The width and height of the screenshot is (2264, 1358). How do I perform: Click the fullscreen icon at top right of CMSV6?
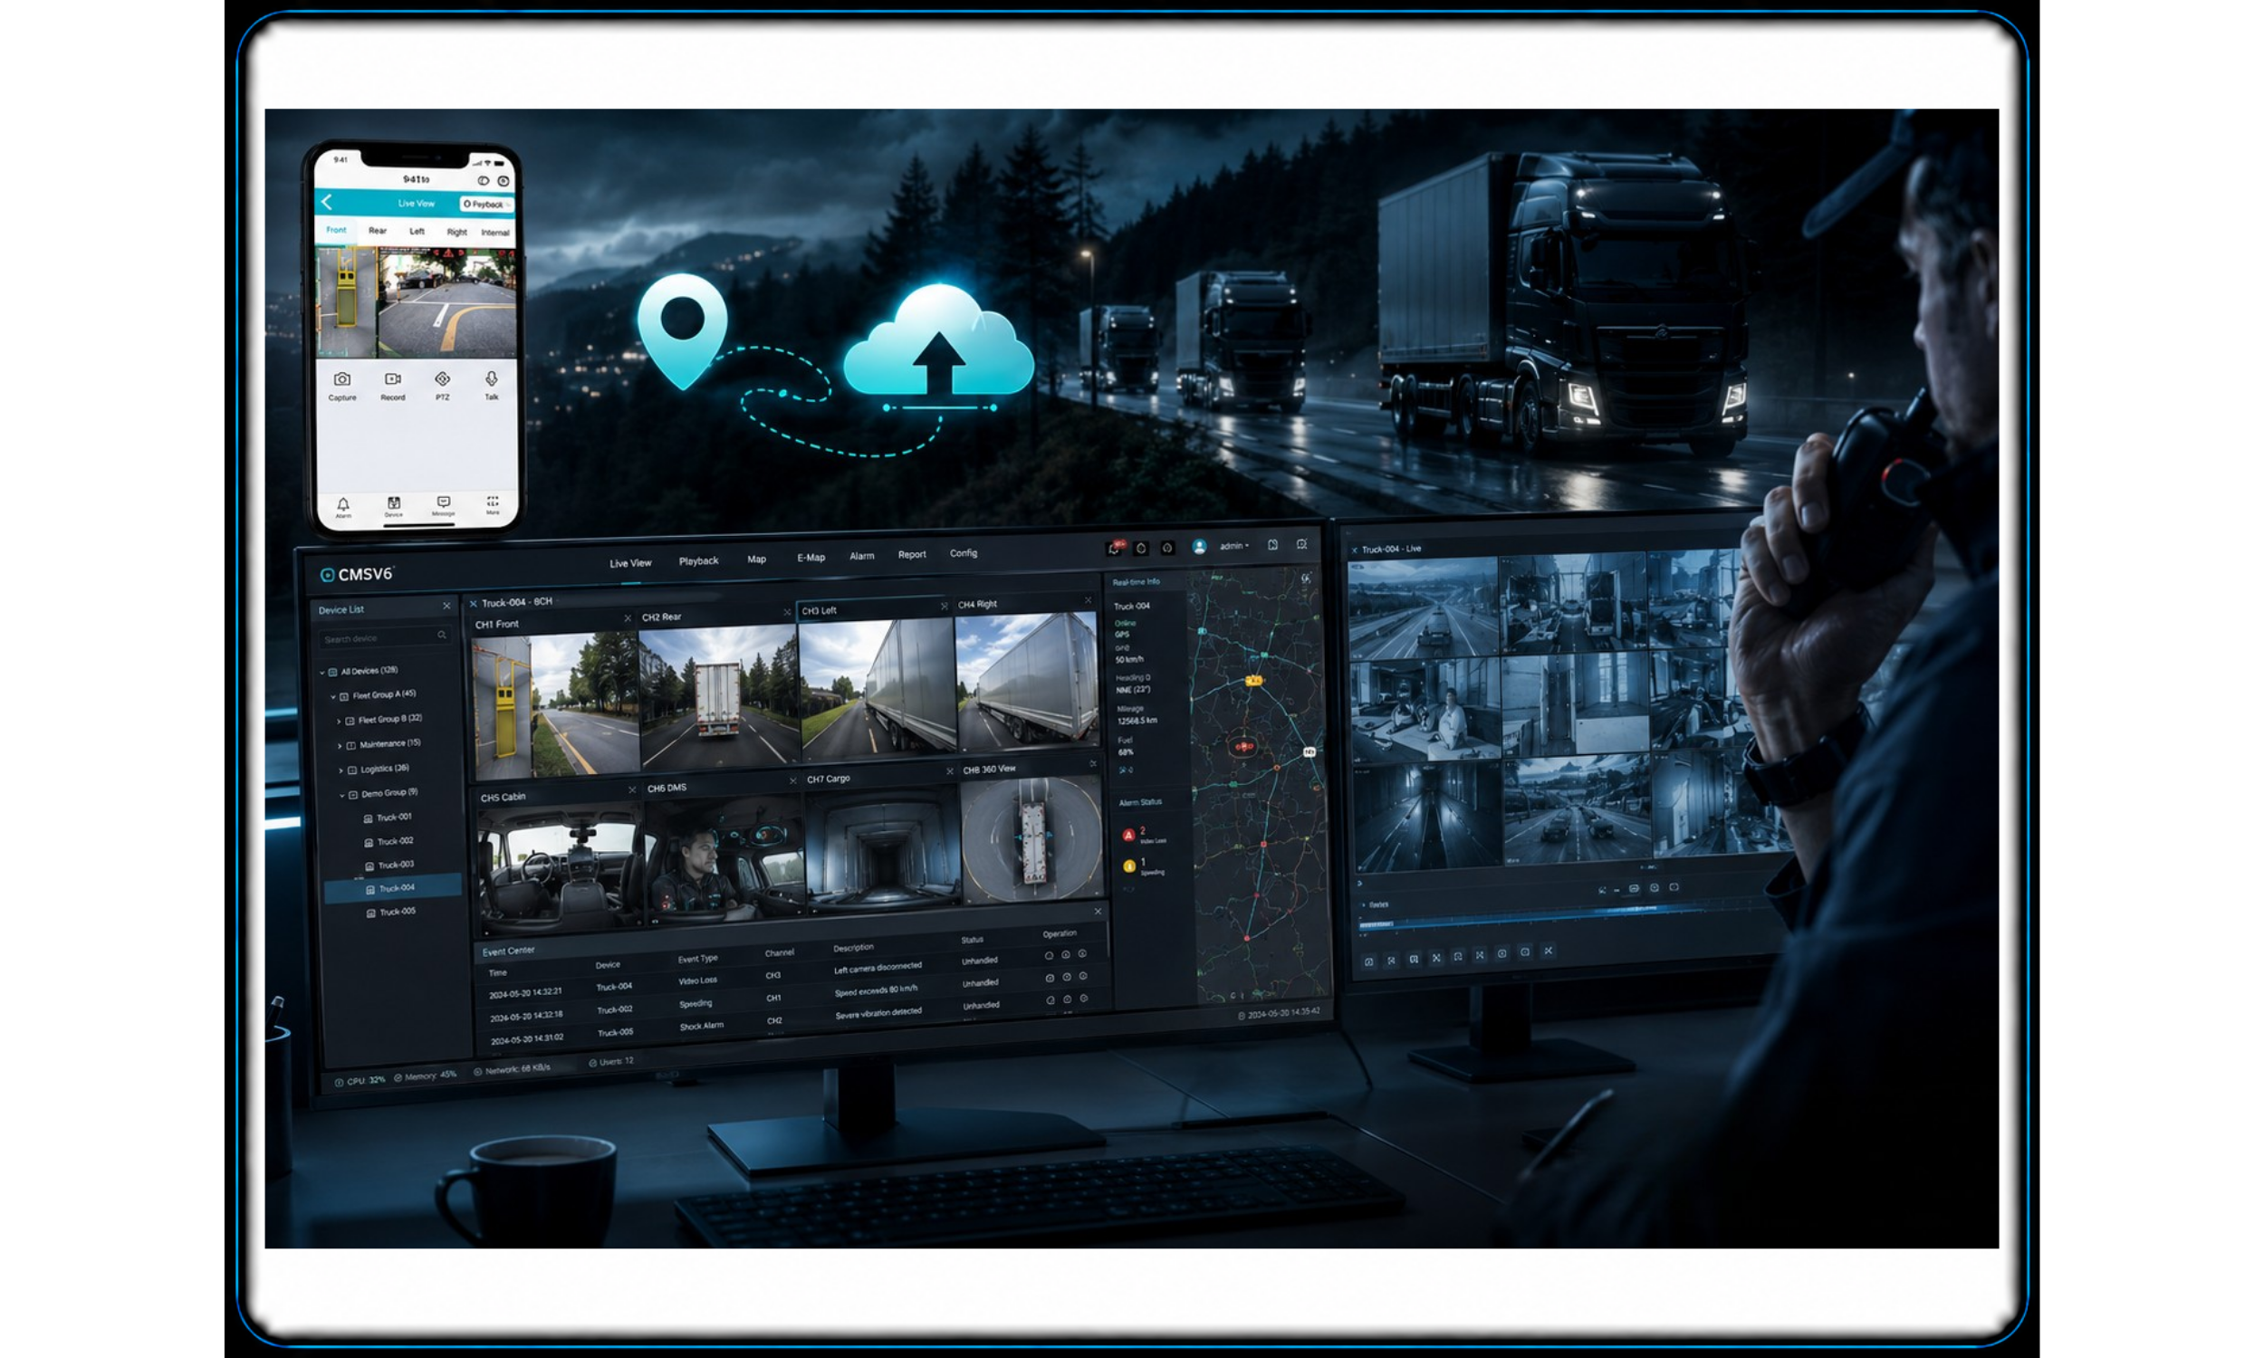[x=1302, y=544]
